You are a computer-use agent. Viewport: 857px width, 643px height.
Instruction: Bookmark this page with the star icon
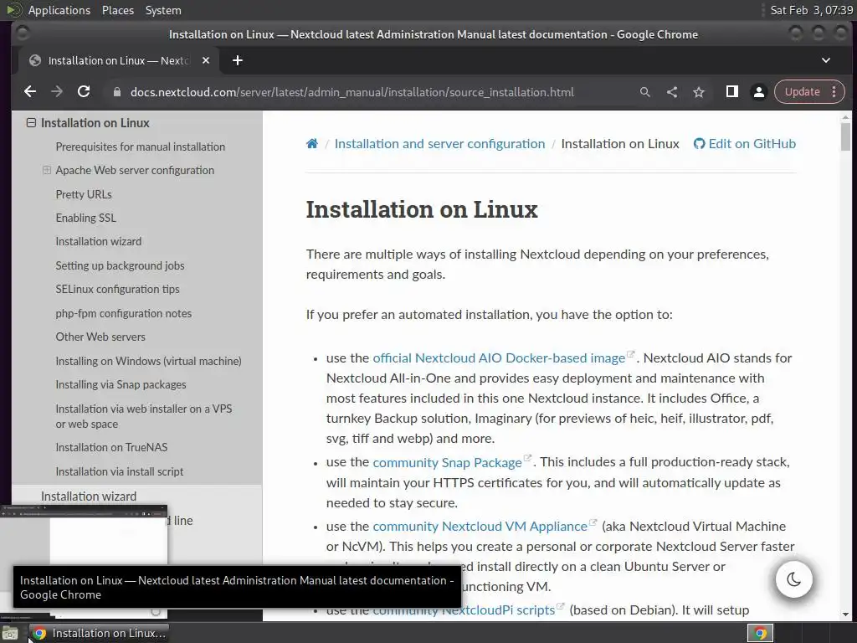(699, 92)
